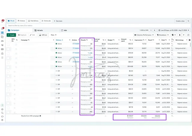Tick the checkbox for the $85.95 campaign row
Screen dimensions: 192x136
pyautogui.click(x=8, y=58)
